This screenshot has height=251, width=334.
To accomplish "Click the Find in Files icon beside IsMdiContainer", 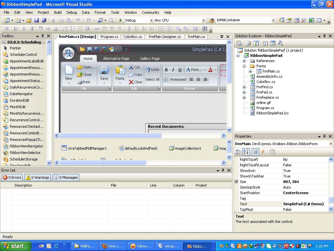I will point(211,20).
